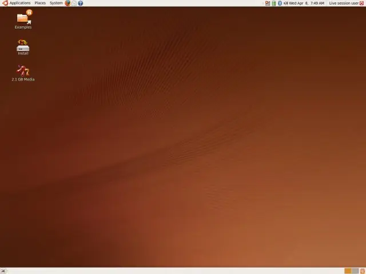366x274 pixels.
Task: Open the Examples folder icon
Action: [x=23, y=19]
